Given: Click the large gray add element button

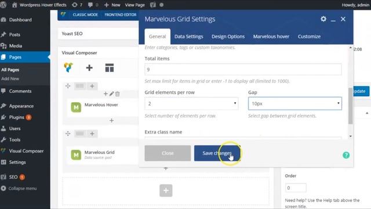Looking at the screenshot, I should [x=166, y=190].
